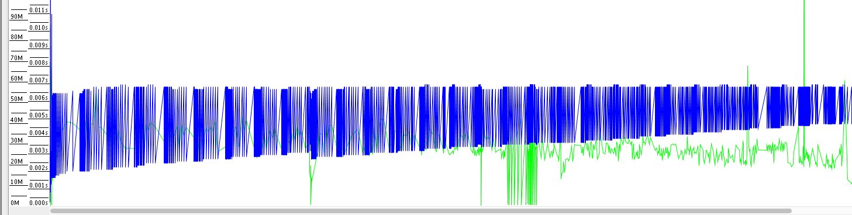Click the horizontal scrollbar thumb
This screenshot has width=852, height=215.
pyautogui.click(x=420, y=210)
